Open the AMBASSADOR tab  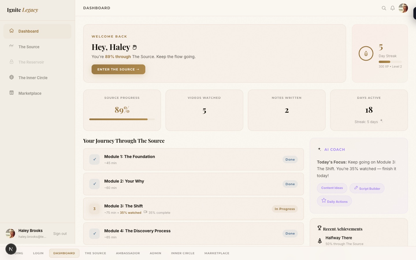click(x=128, y=253)
